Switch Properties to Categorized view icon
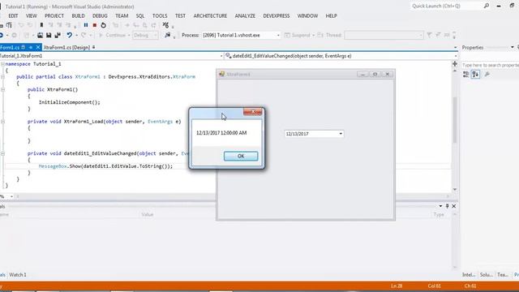The image size is (519, 292). (x=466, y=74)
